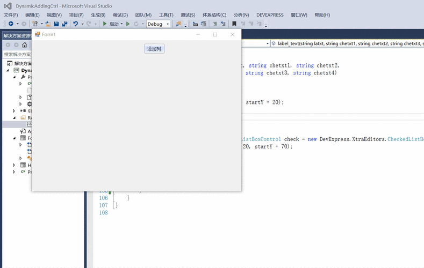Image resolution: width=424 pixels, height=268 pixels.
Task: Save the current file with the floppy icon
Action: [56, 24]
